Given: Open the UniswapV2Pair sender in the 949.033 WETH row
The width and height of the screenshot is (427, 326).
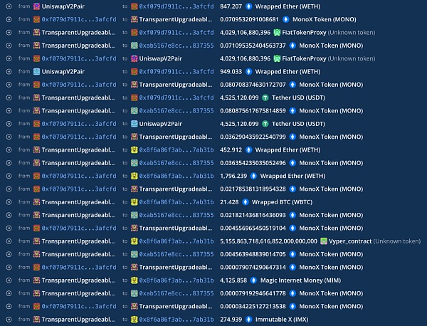Looking at the screenshot, I should click(x=63, y=72).
